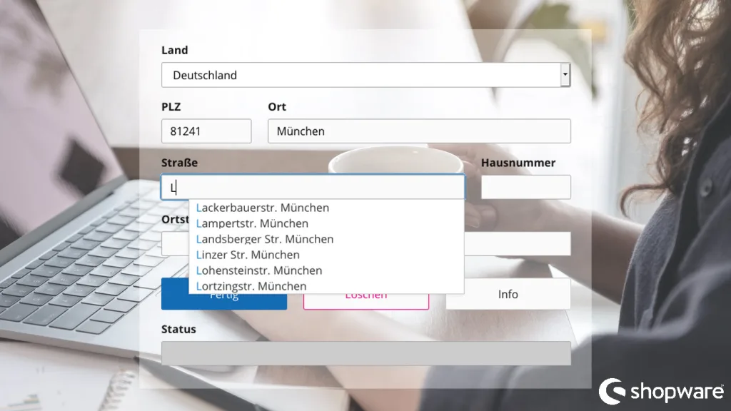
Task: Select "Lackerbauerstr. München" from suggestions
Action: tap(263, 208)
